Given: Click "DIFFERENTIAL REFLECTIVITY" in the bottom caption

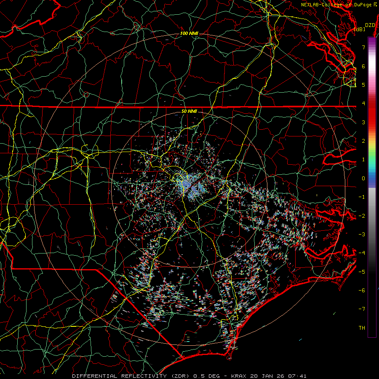Looking at the screenshot, I should pyautogui.click(x=119, y=376).
